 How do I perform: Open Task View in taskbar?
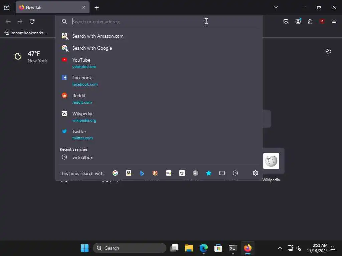tap(174, 248)
